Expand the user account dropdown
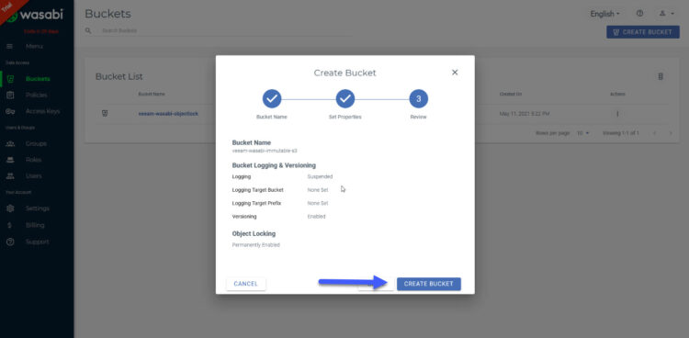The height and width of the screenshot is (338, 689). coord(667,14)
